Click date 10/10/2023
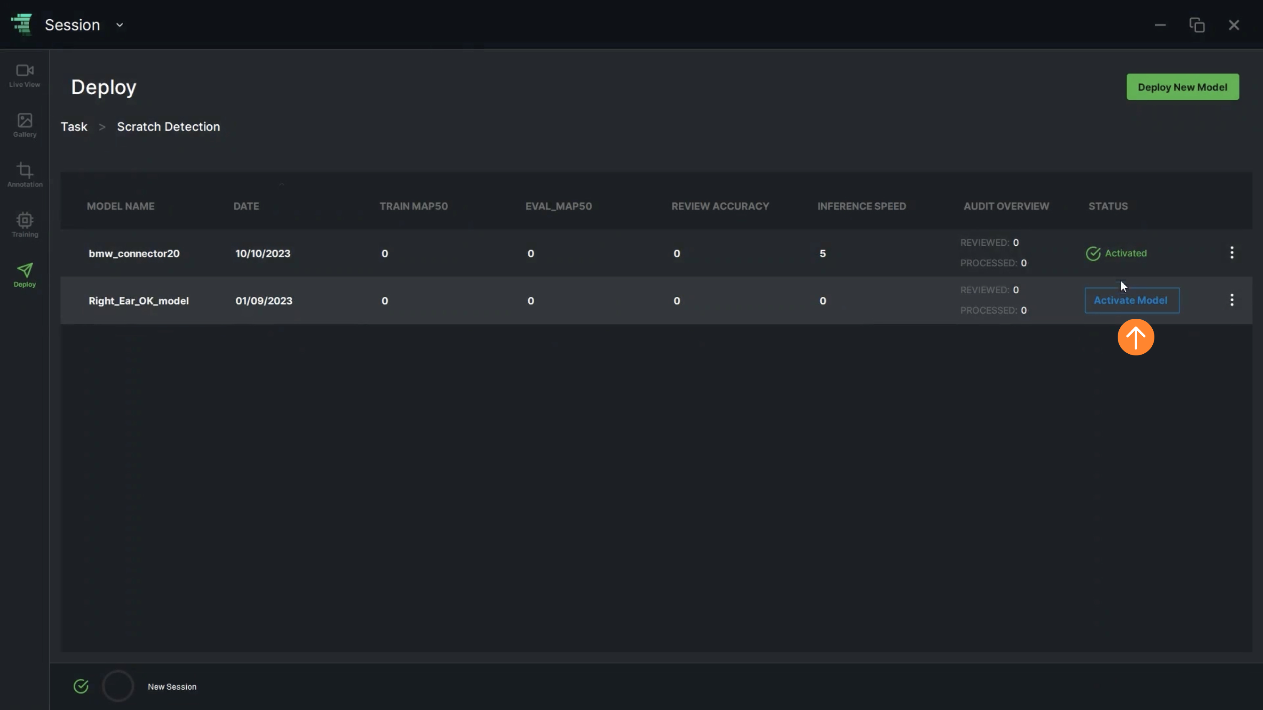This screenshot has height=710, width=1263. tap(263, 254)
